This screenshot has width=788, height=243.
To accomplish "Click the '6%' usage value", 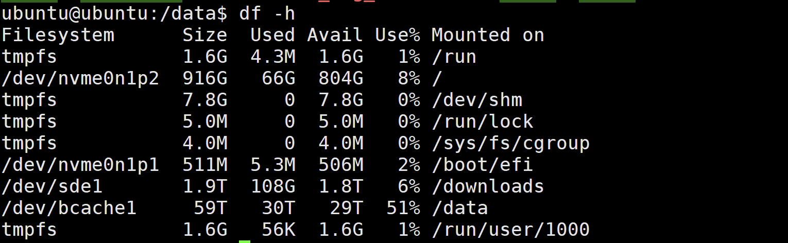I will pos(409,186).
